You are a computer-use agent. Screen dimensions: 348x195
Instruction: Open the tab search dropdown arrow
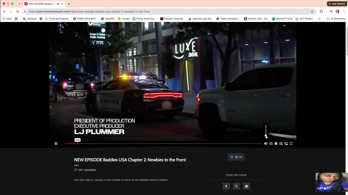coord(19,4)
